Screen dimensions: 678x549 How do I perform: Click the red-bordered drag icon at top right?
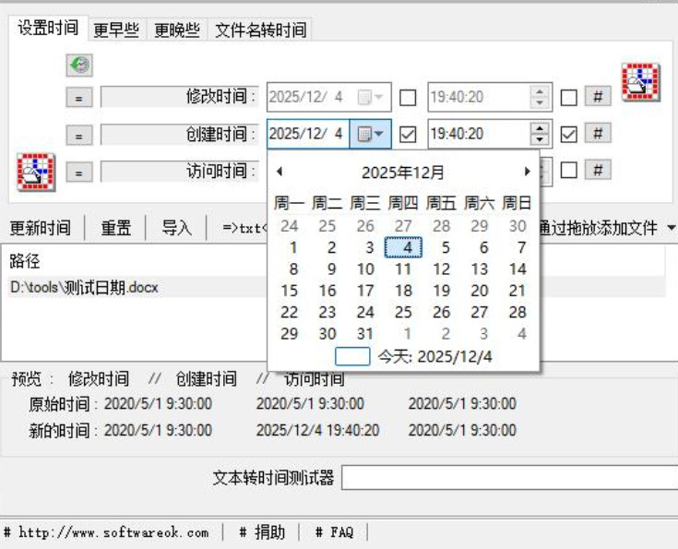641,82
